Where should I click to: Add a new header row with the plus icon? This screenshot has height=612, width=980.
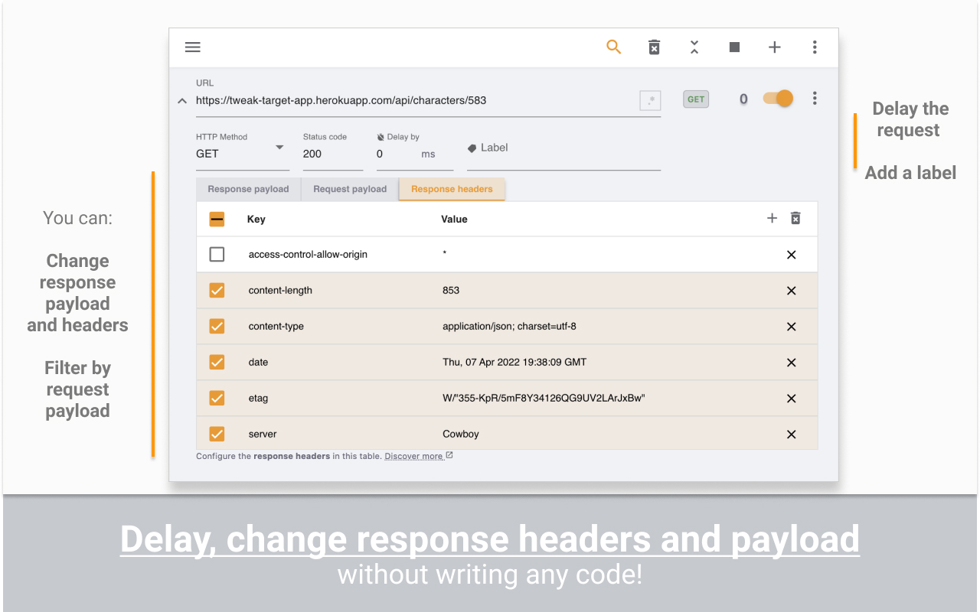click(x=772, y=218)
